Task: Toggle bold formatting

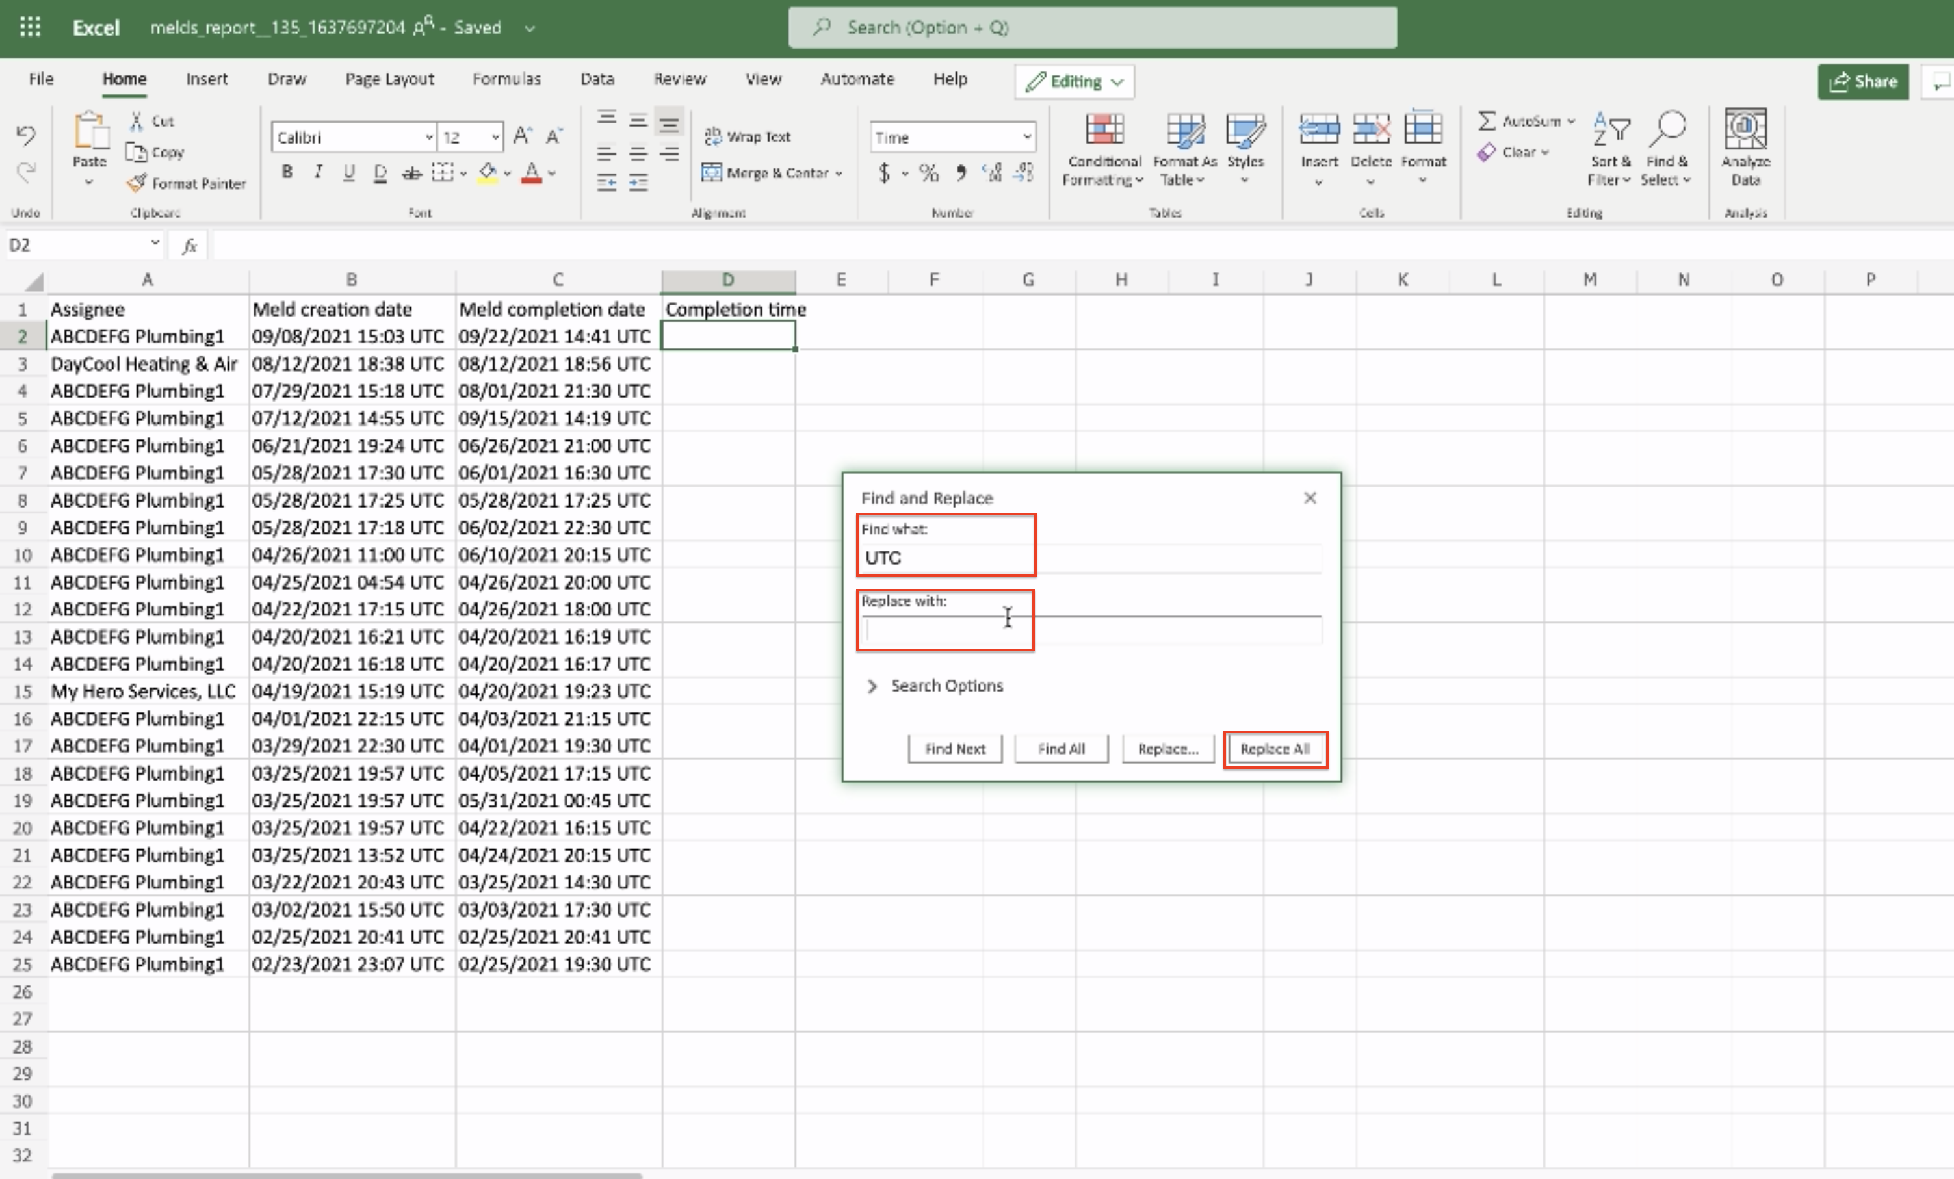Action: (287, 172)
